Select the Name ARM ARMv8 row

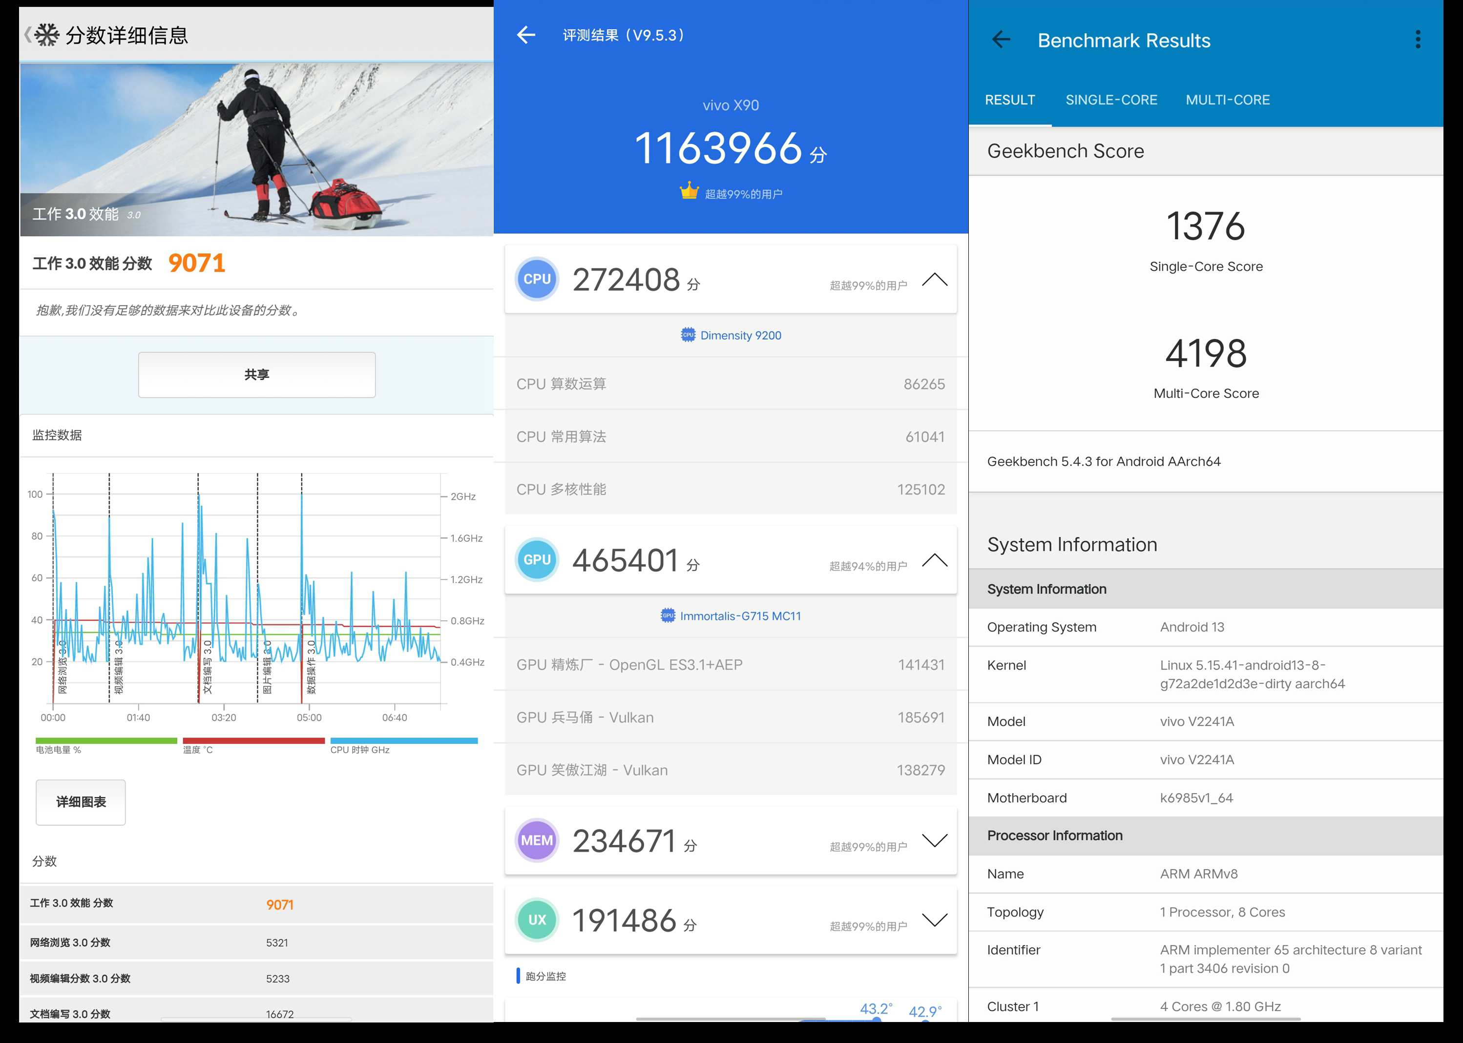tap(1205, 874)
